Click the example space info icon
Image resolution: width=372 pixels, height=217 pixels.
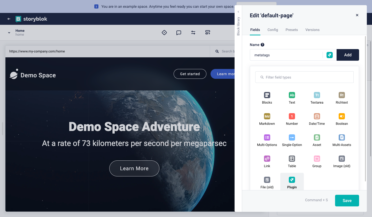tap(96, 6)
